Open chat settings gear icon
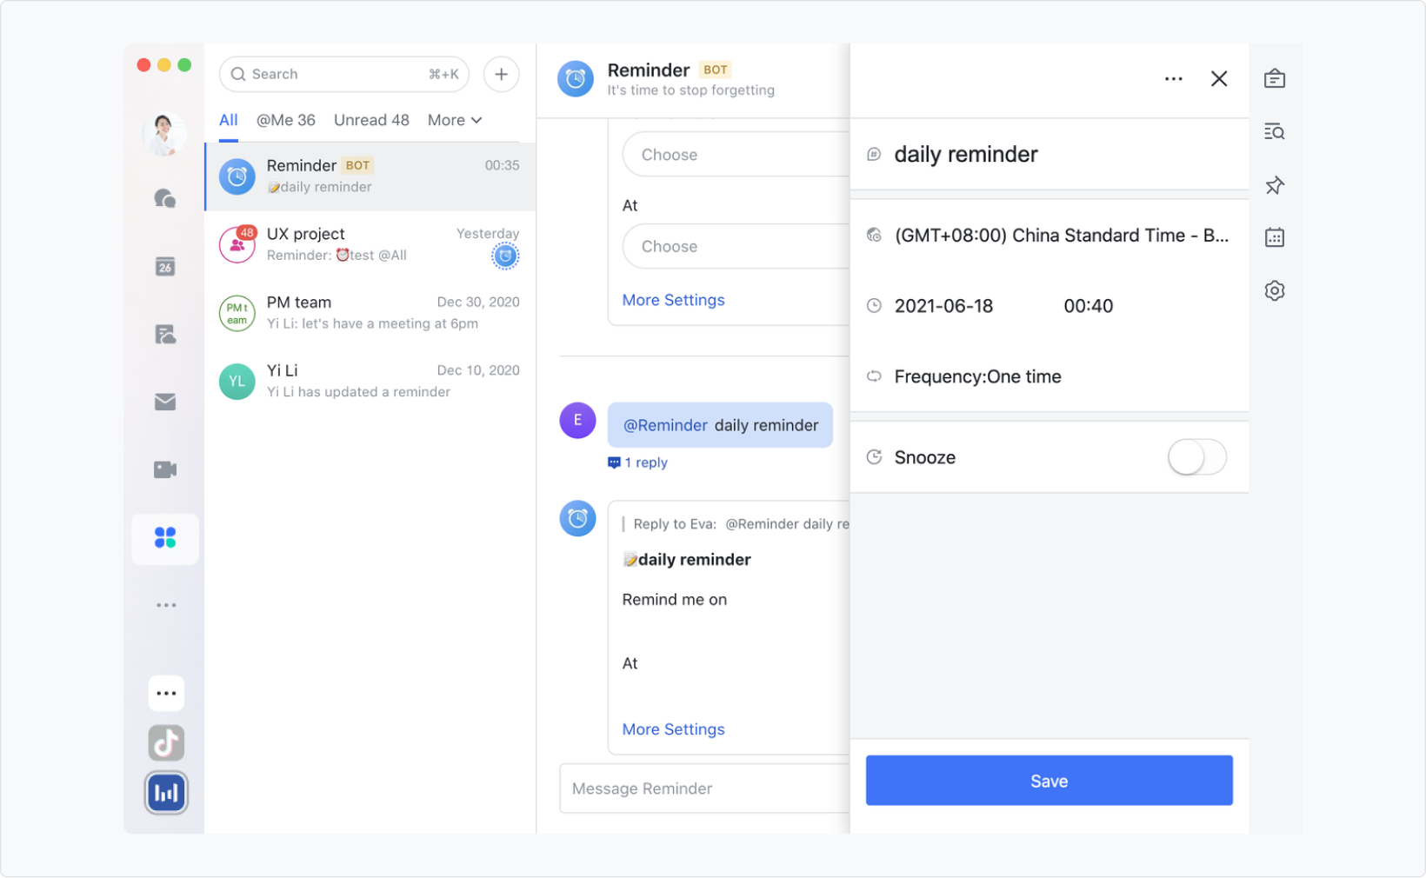 click(x=1275, y=290)
